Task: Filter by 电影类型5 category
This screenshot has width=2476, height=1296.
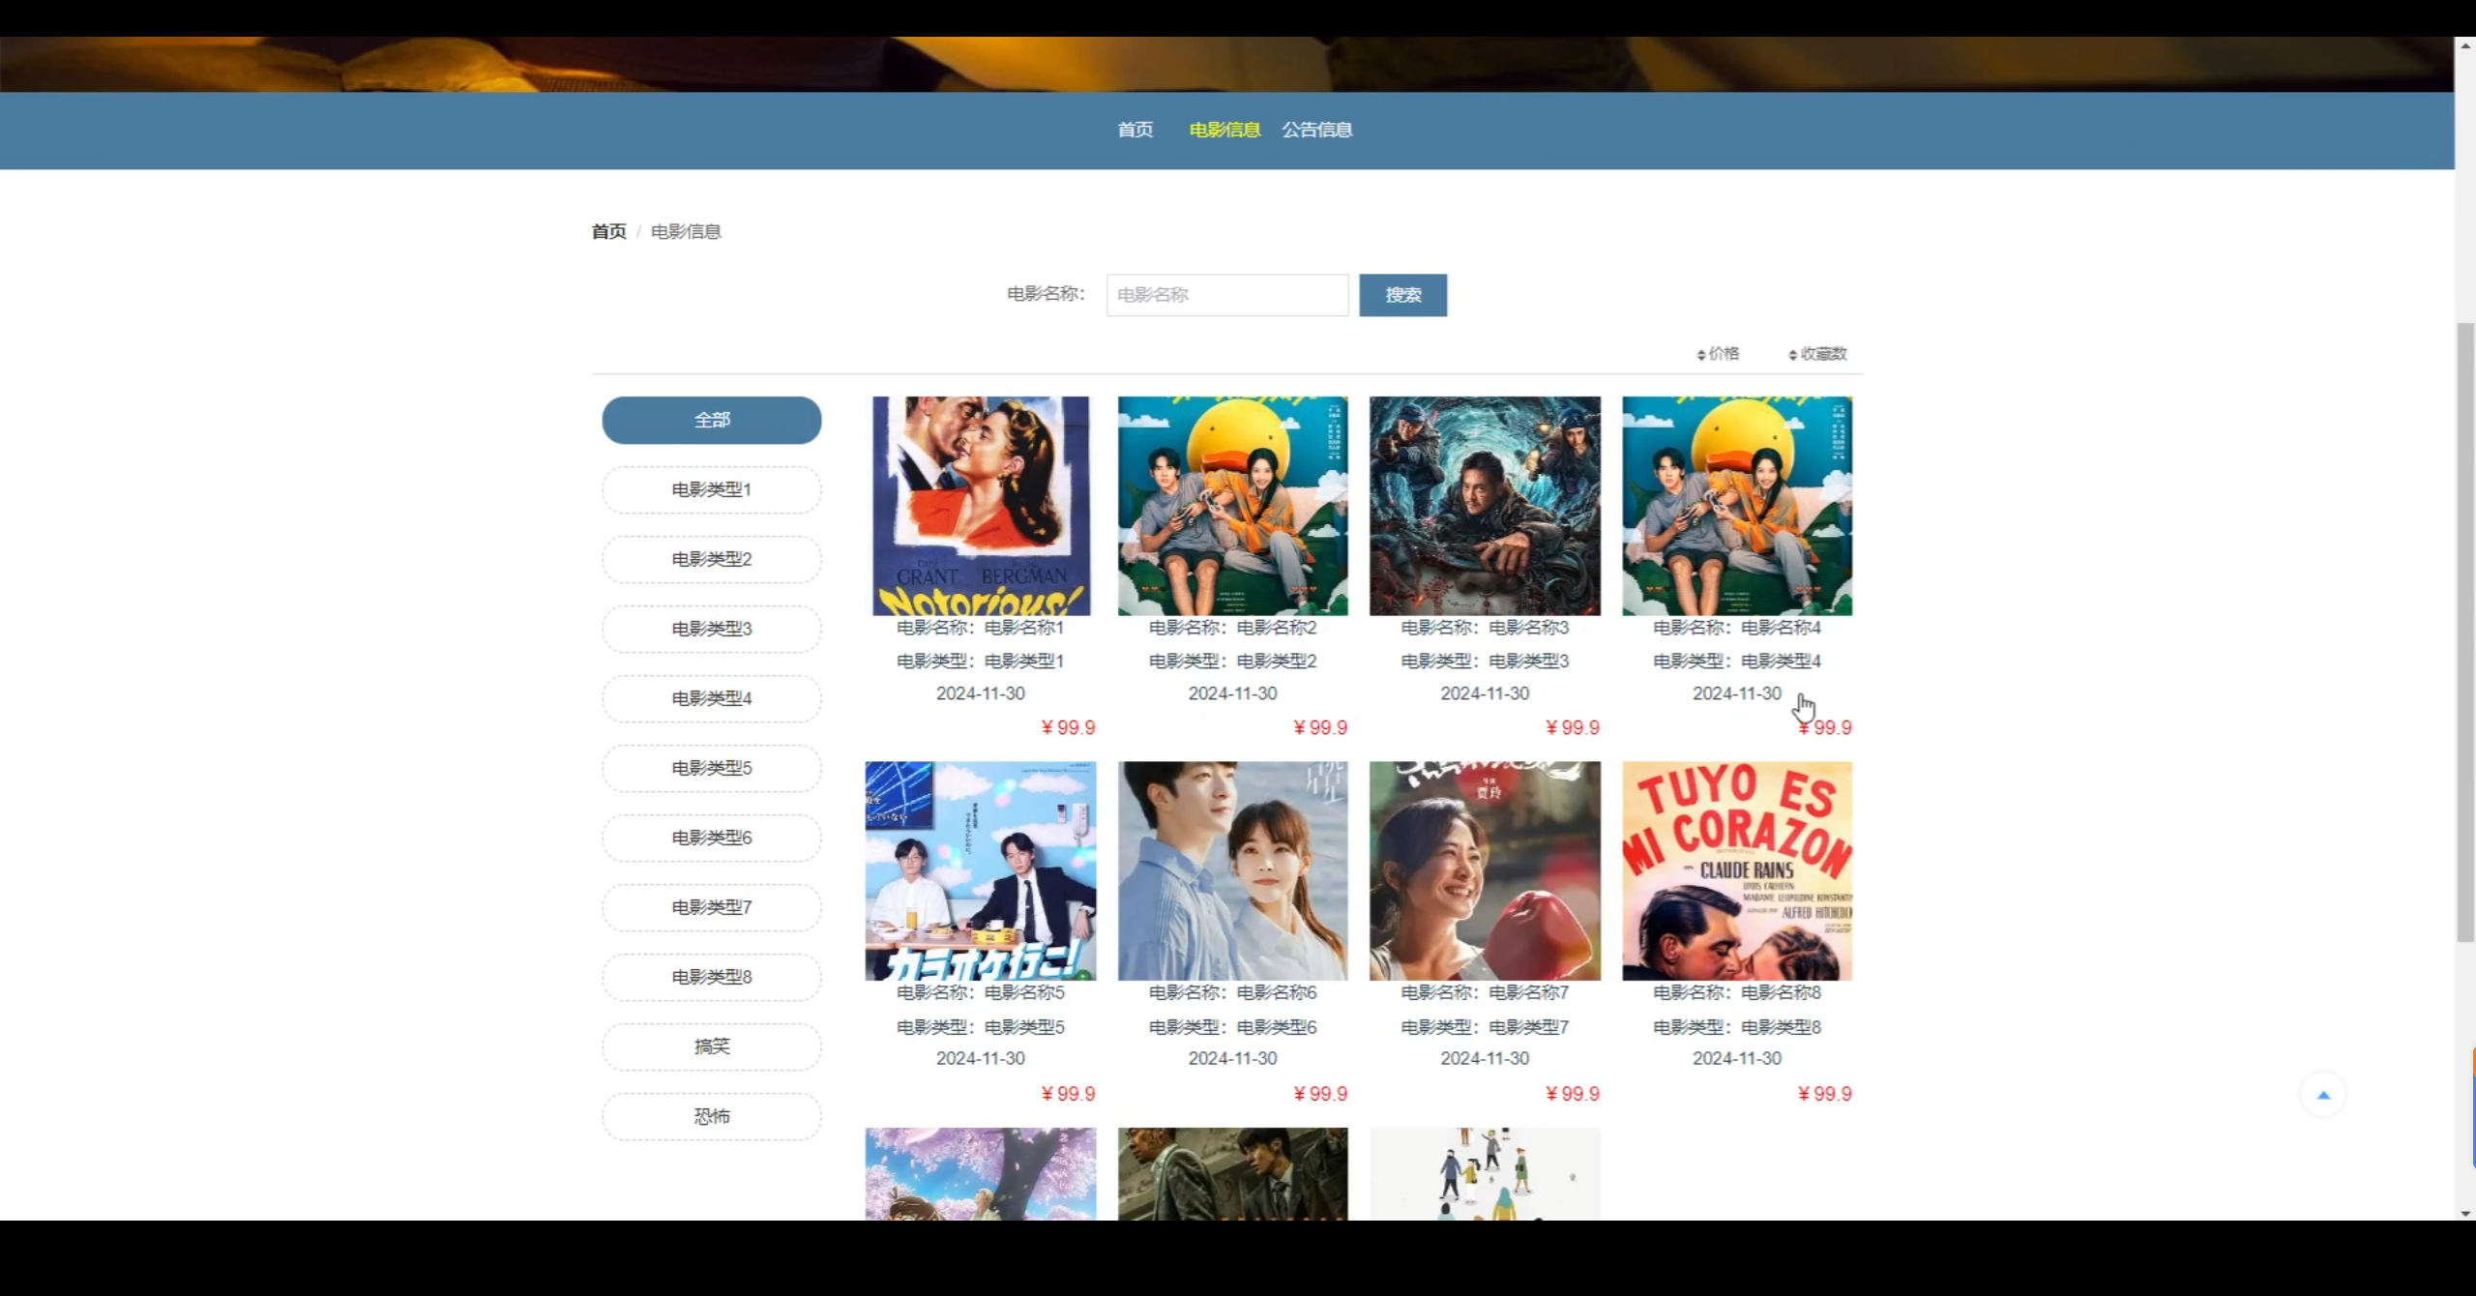Action: [712, 768]
